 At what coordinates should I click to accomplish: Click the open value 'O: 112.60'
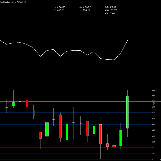59,7
